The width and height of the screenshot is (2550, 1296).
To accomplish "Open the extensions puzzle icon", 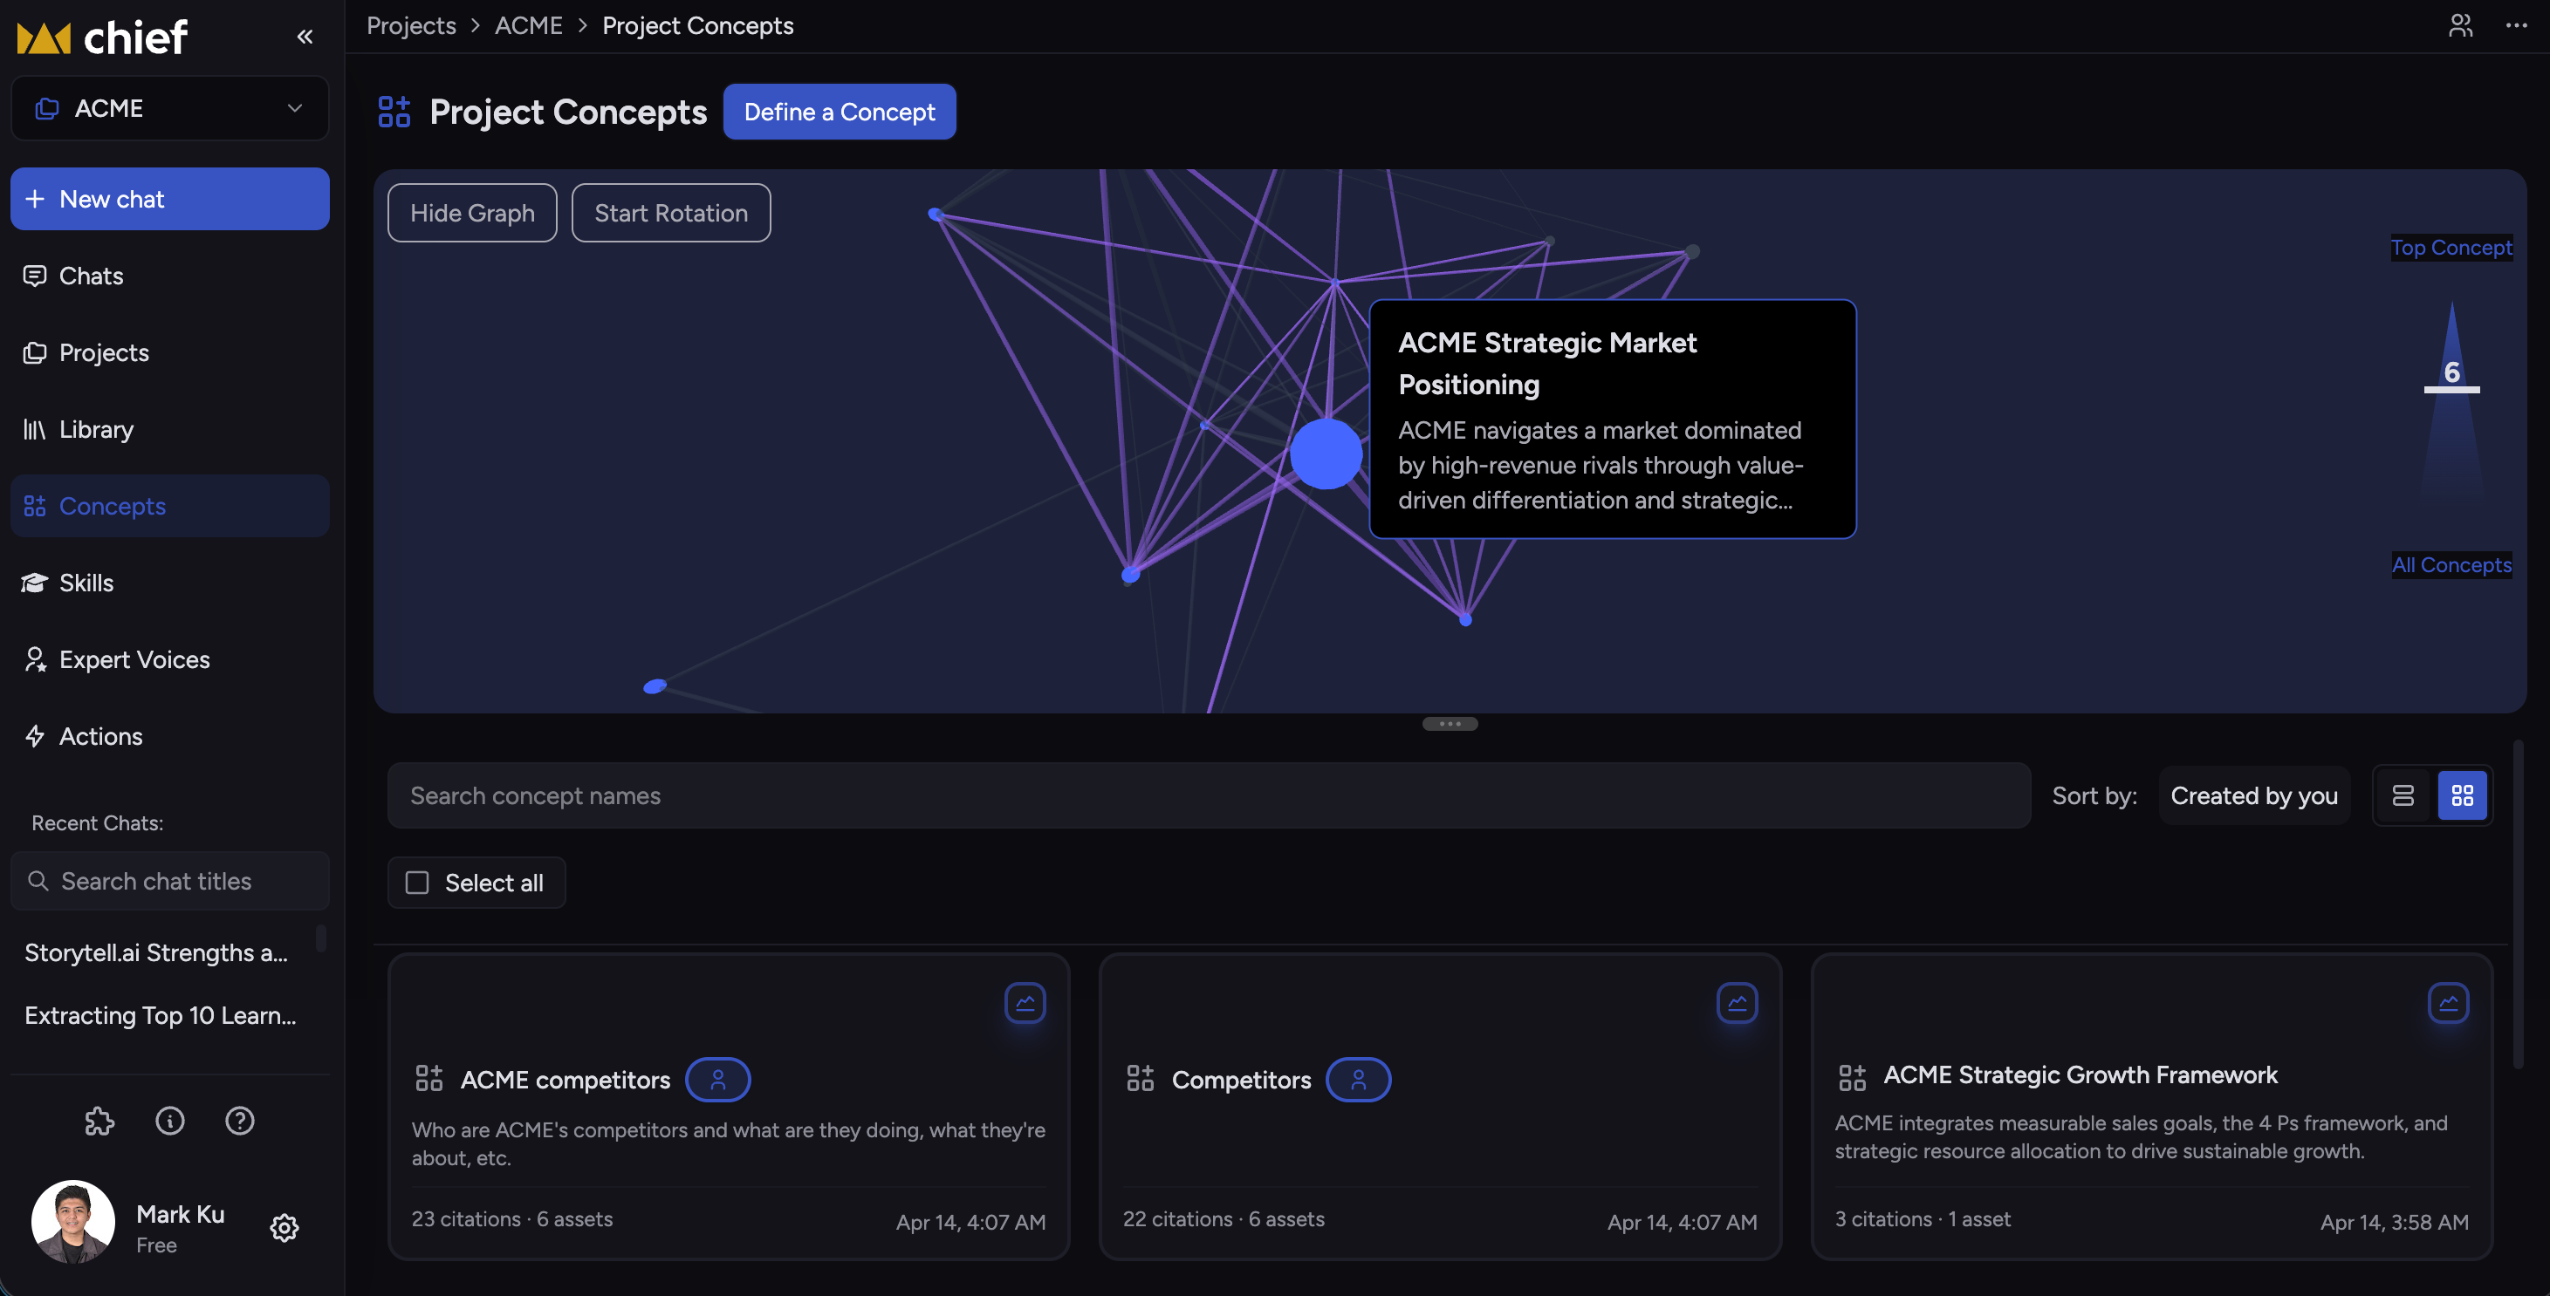I will pyautogui.click(x=100, y=1120).
